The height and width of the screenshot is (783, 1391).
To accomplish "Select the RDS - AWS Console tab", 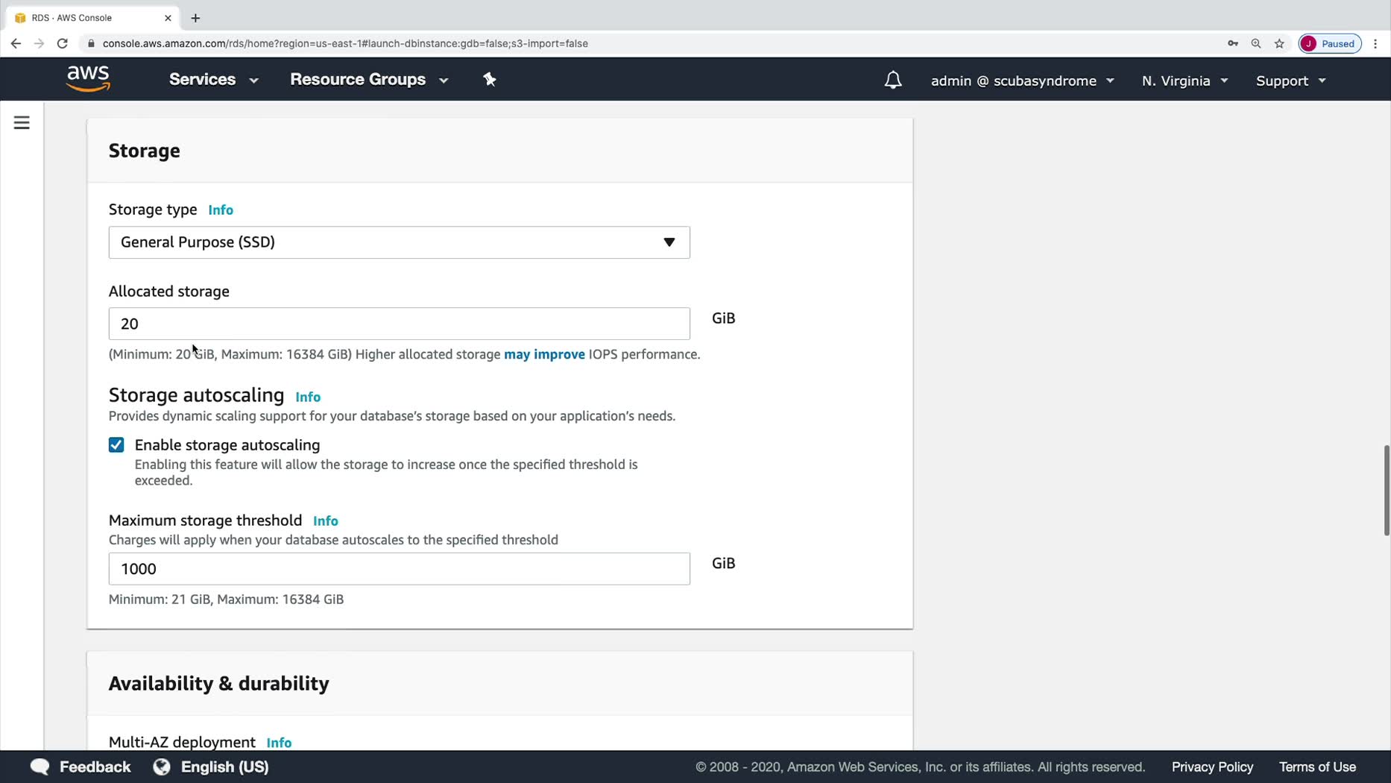I will (x=93, y=18).
